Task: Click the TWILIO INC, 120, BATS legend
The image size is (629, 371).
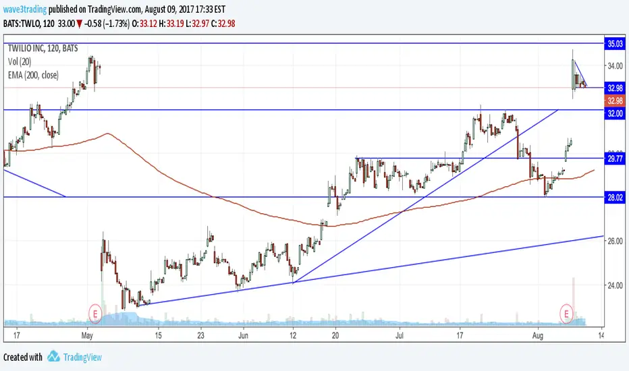Action: [x=43, y=49]
